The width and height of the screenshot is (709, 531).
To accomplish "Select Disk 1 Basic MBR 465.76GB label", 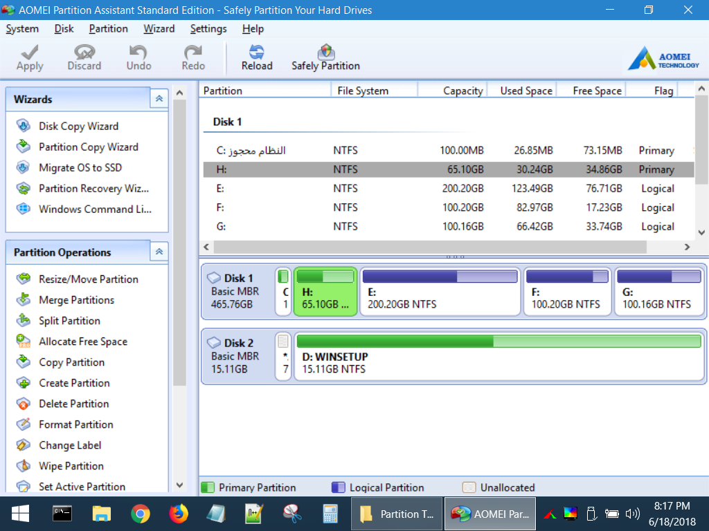I will click(237, 291).
